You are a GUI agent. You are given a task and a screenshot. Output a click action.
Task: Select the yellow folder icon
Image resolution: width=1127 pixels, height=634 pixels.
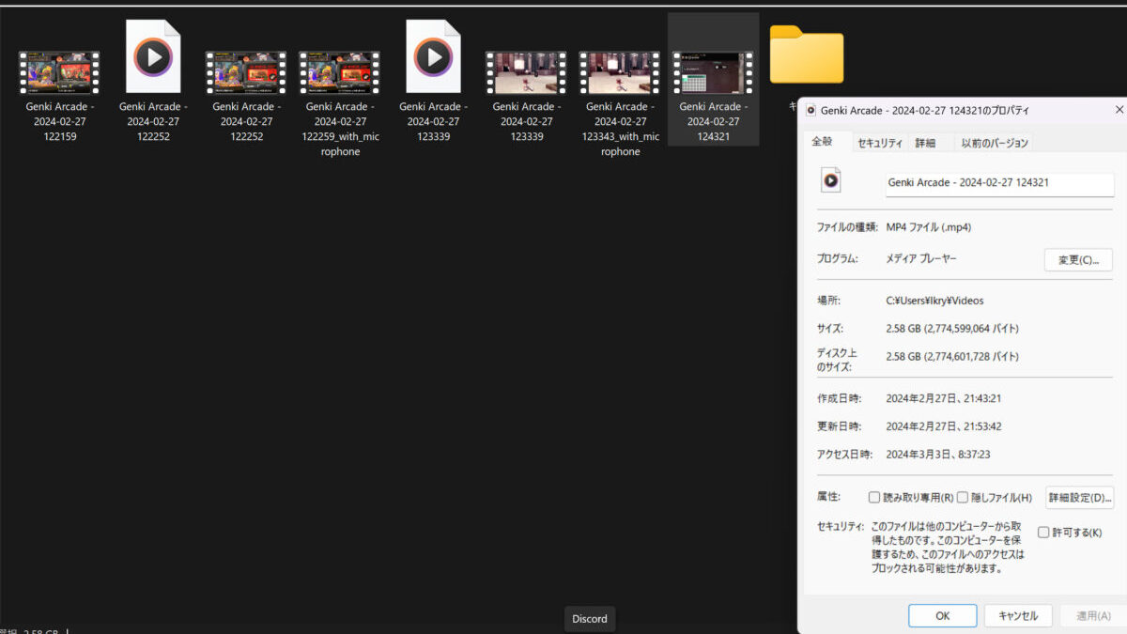807,54
